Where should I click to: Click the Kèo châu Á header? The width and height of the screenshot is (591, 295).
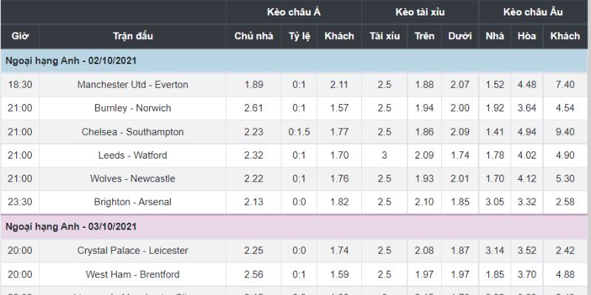click(x=294, y=12)
